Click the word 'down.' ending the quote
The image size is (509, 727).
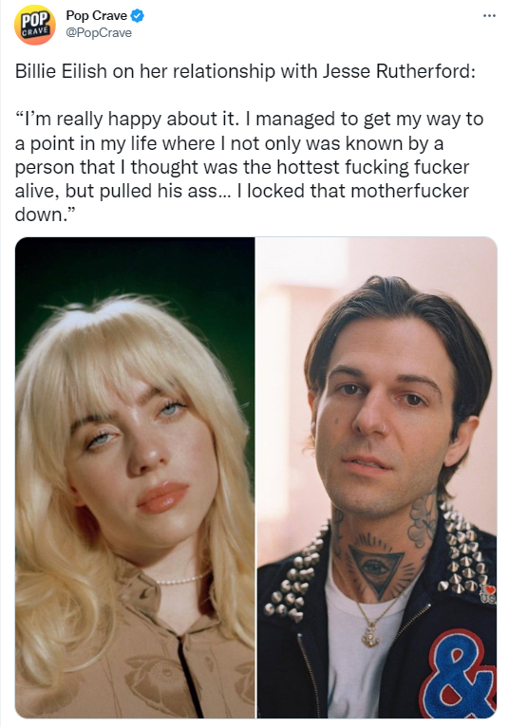(45, 214)
